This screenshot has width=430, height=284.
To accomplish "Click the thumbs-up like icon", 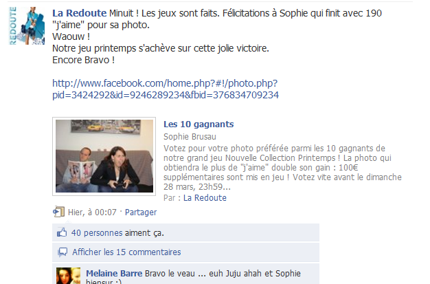I will coord(62,232).
